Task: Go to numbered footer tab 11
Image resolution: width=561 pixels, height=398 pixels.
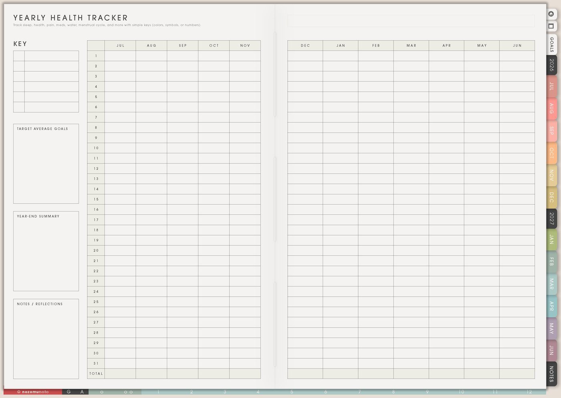Action: point(495,392)
